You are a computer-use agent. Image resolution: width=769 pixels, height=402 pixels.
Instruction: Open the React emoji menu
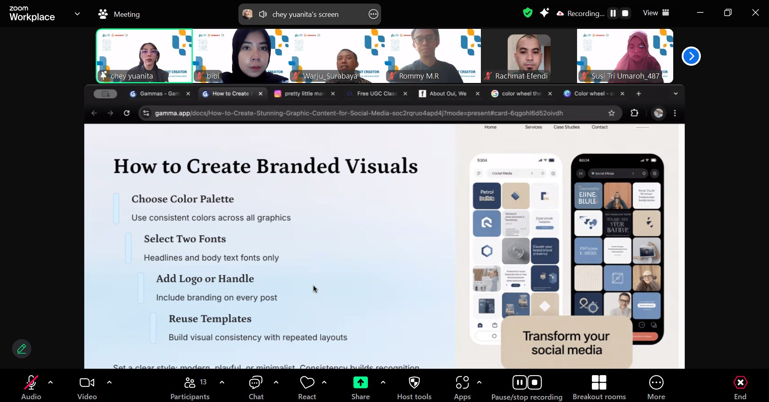(x=307, y=387)
